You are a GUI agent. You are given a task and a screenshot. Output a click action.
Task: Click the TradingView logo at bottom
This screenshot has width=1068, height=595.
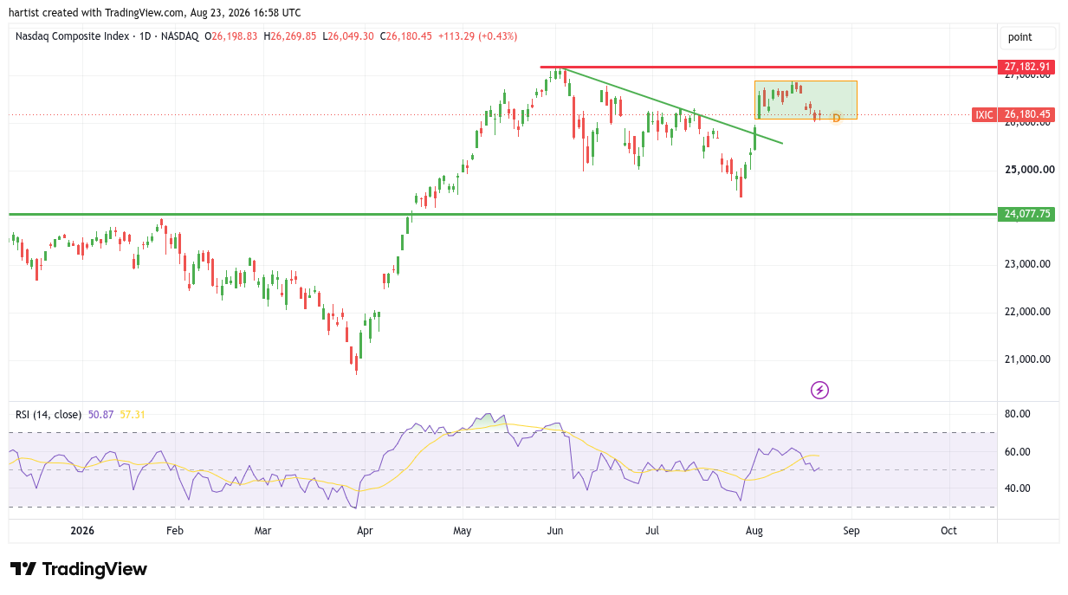point(79,569)
